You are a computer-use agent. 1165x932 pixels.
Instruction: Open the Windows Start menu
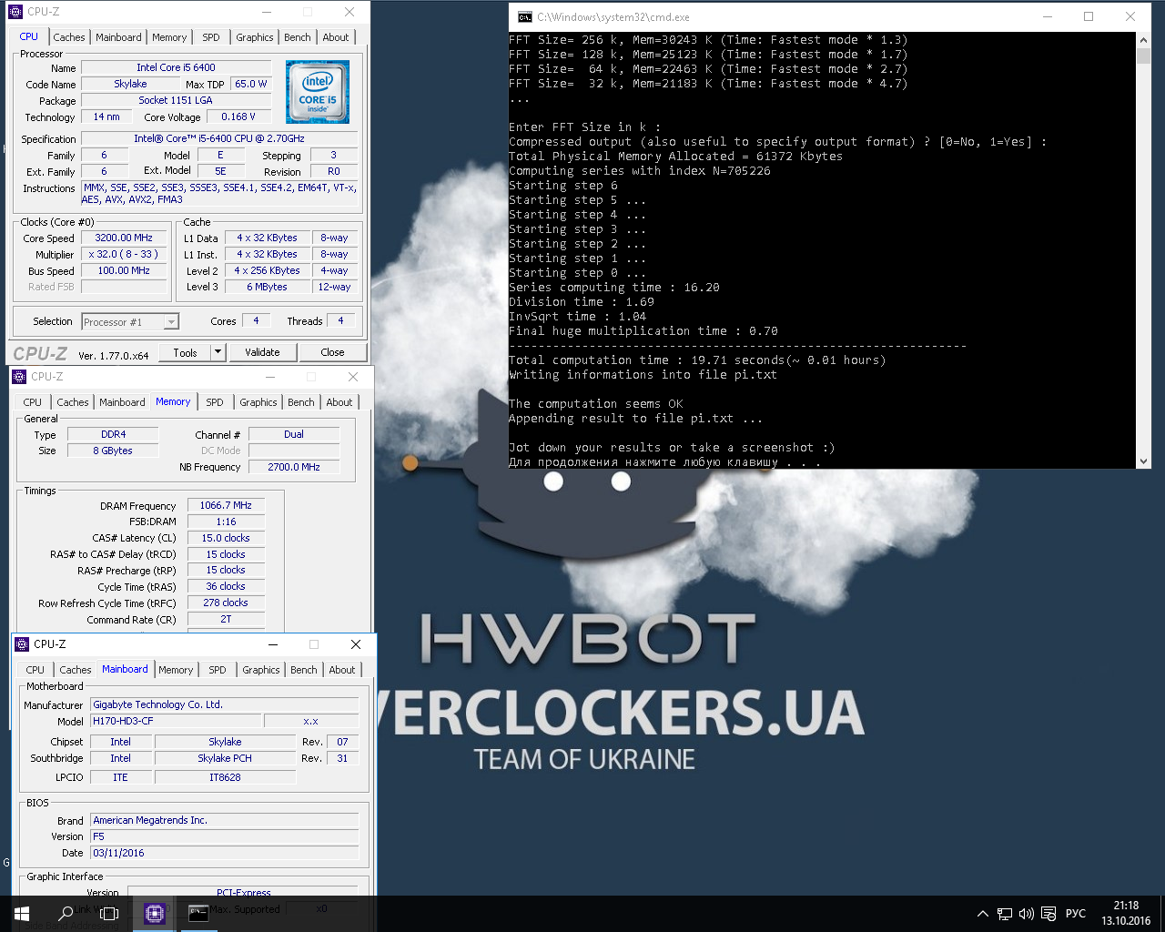22,913
